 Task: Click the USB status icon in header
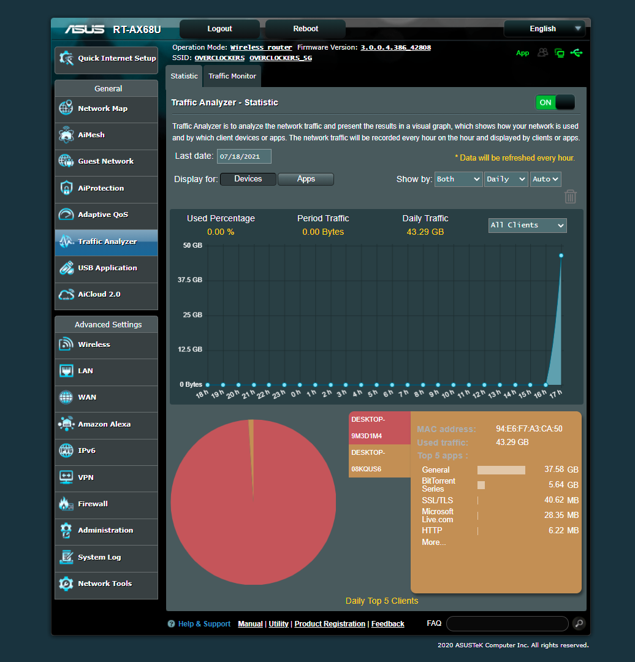[x=576, y=53]
